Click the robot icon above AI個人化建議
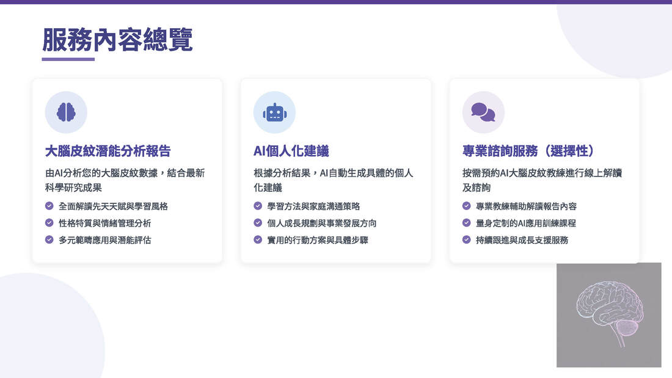 [x=274, y=112]
